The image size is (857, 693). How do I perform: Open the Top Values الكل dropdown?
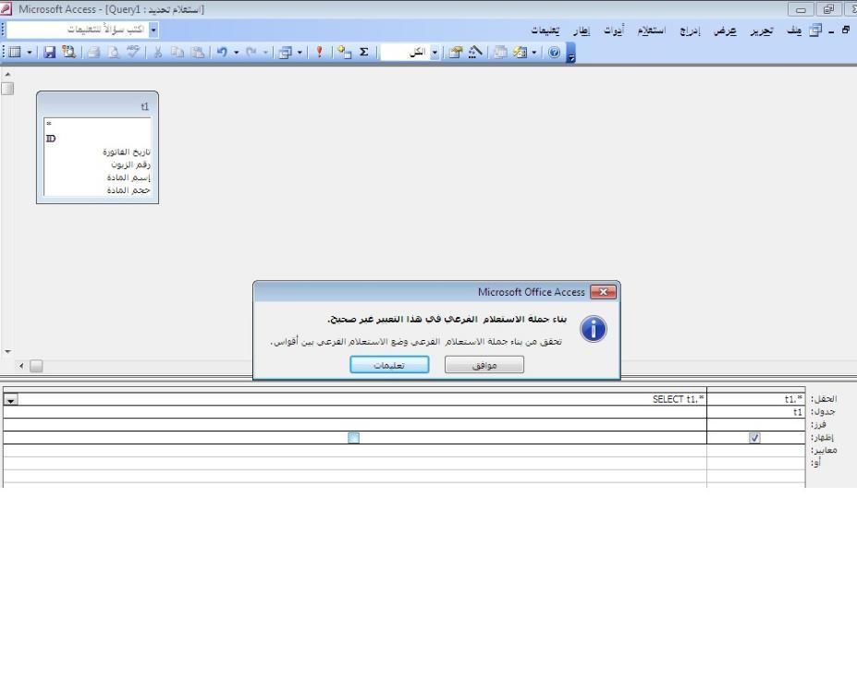point(435,53)
